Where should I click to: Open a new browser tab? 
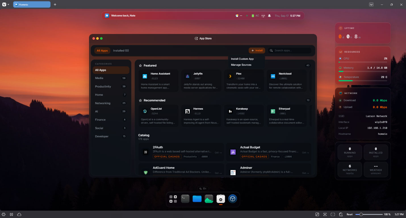click(x=55, y=5)
